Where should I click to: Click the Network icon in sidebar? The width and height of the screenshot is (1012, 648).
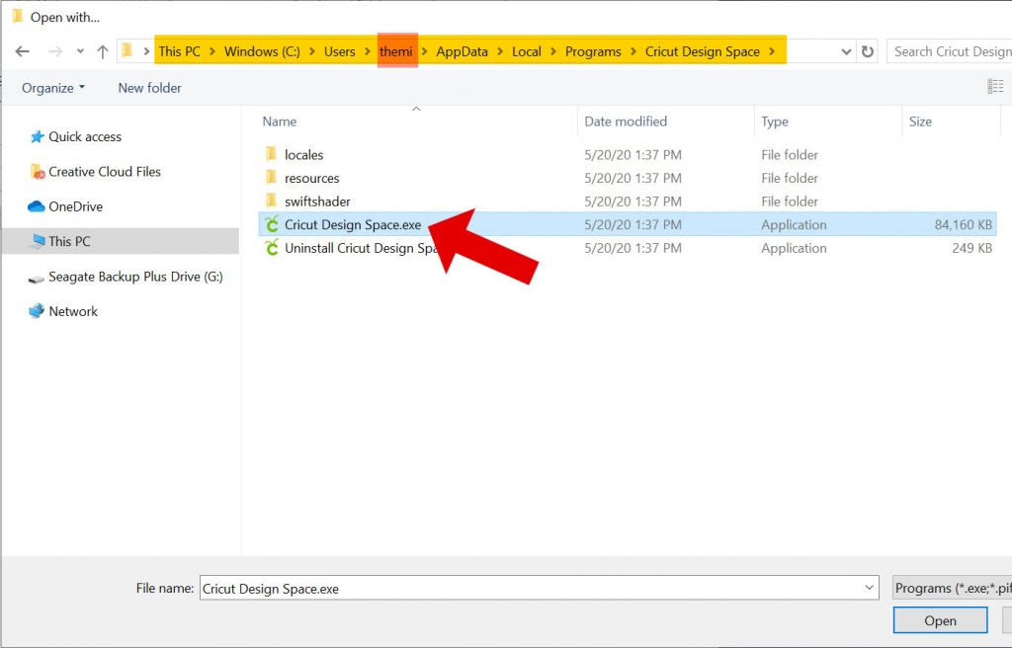click(37, 311)
